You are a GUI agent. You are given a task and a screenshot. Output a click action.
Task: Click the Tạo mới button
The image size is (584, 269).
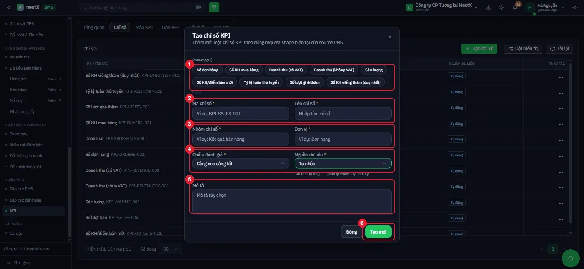pyautogui.click(x=378, y=232)
